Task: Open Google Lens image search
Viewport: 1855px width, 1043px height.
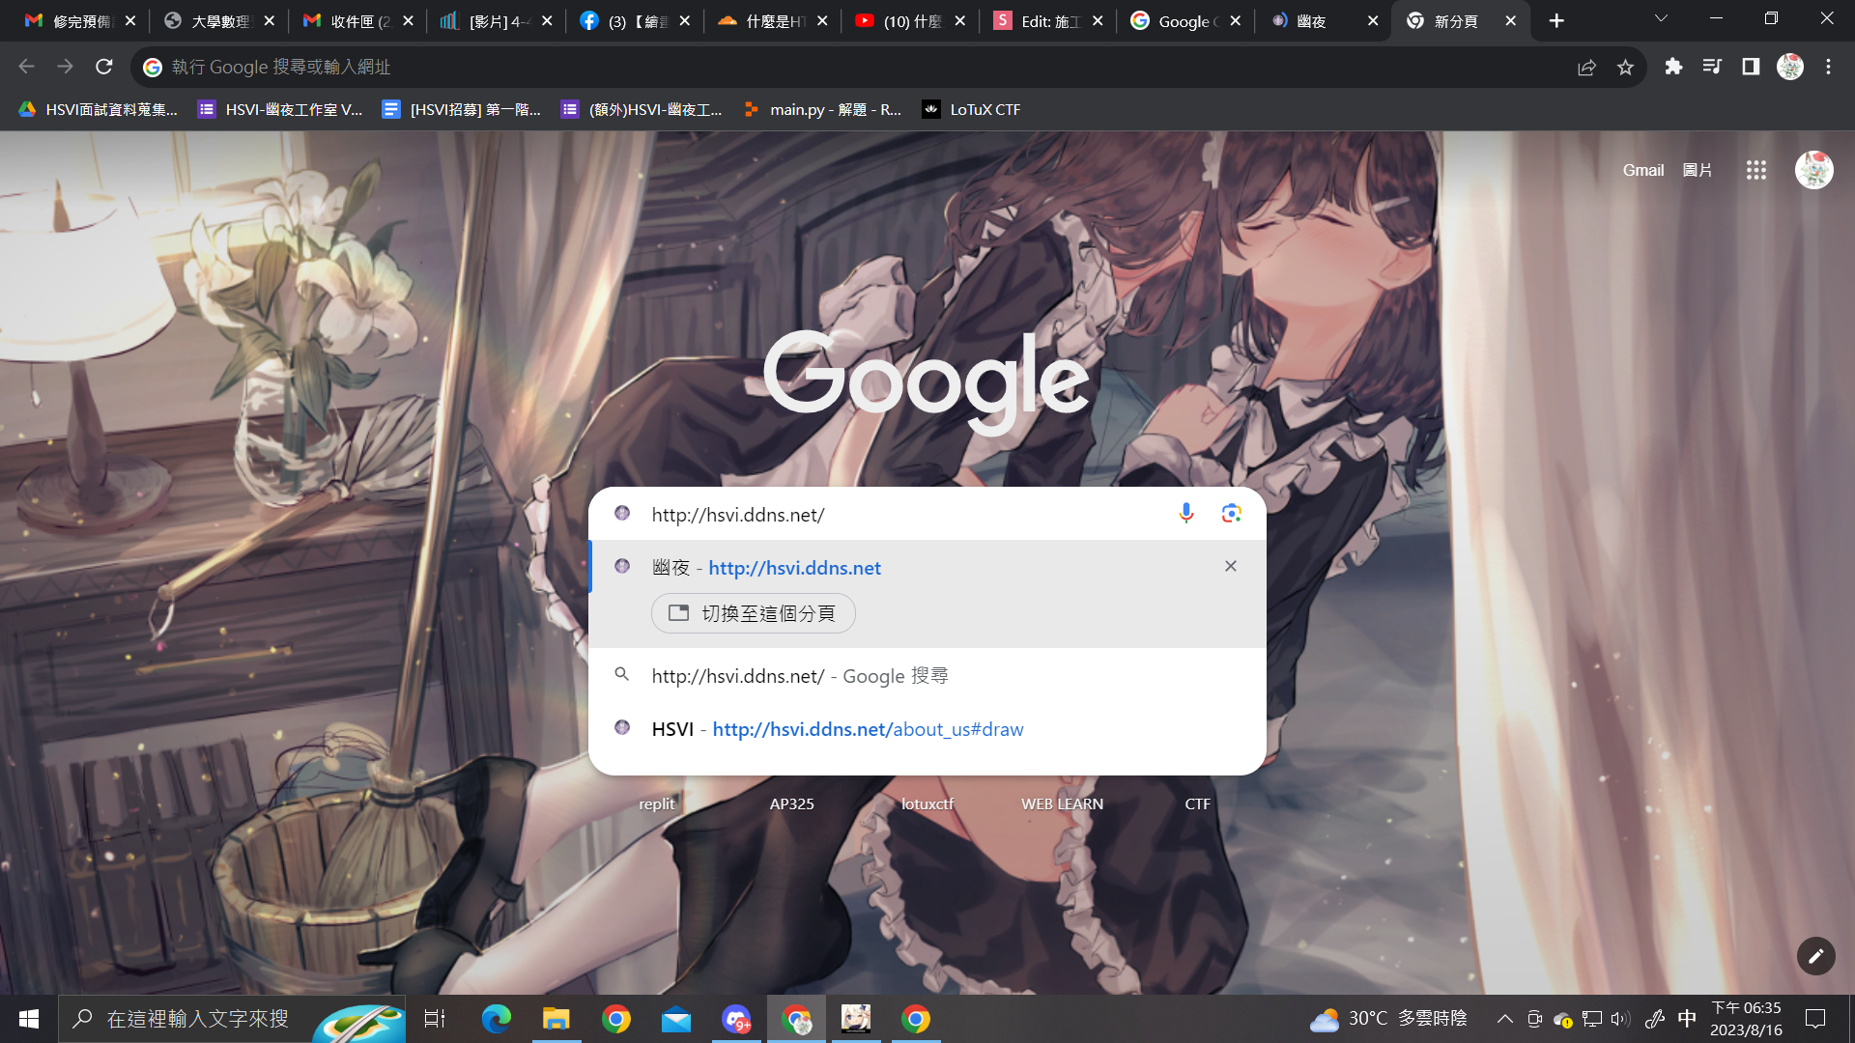Action: point(1231,514)
